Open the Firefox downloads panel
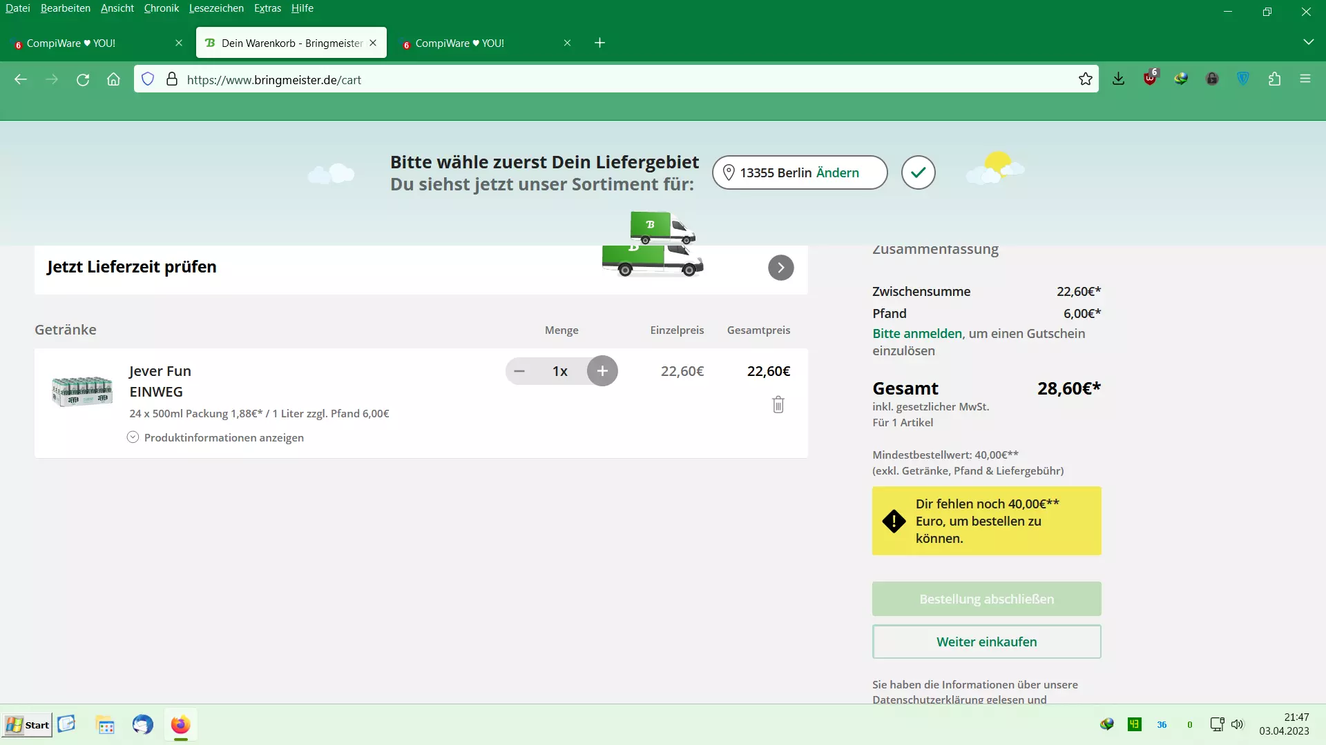The width and height of the screenshot is (1326, 745). 1119,79
